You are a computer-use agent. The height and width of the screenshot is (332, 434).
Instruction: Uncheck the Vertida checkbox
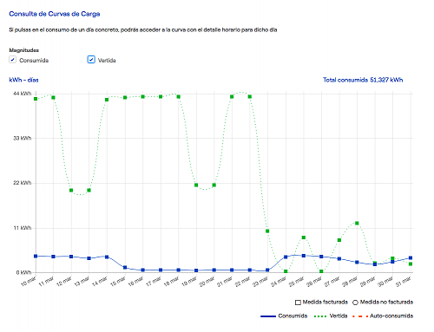point(91,60)
